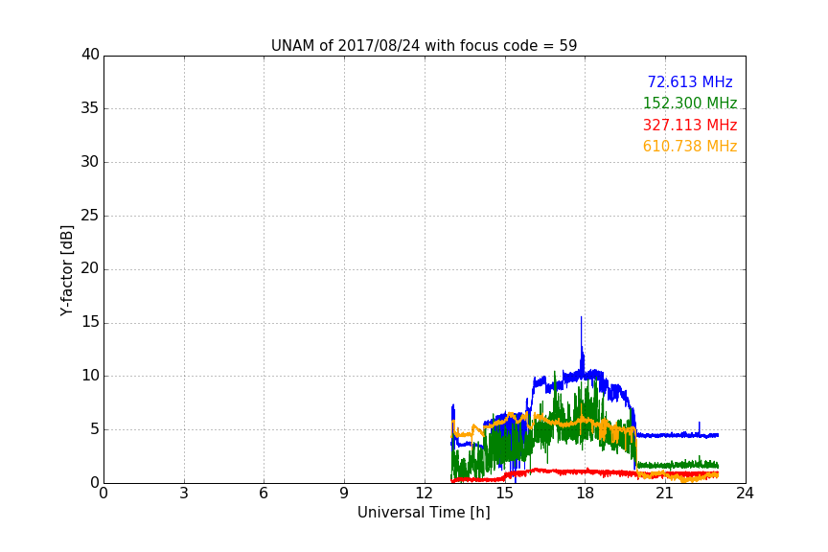
Task: Click the x-axis tick label 6
Action: point(264,494)
